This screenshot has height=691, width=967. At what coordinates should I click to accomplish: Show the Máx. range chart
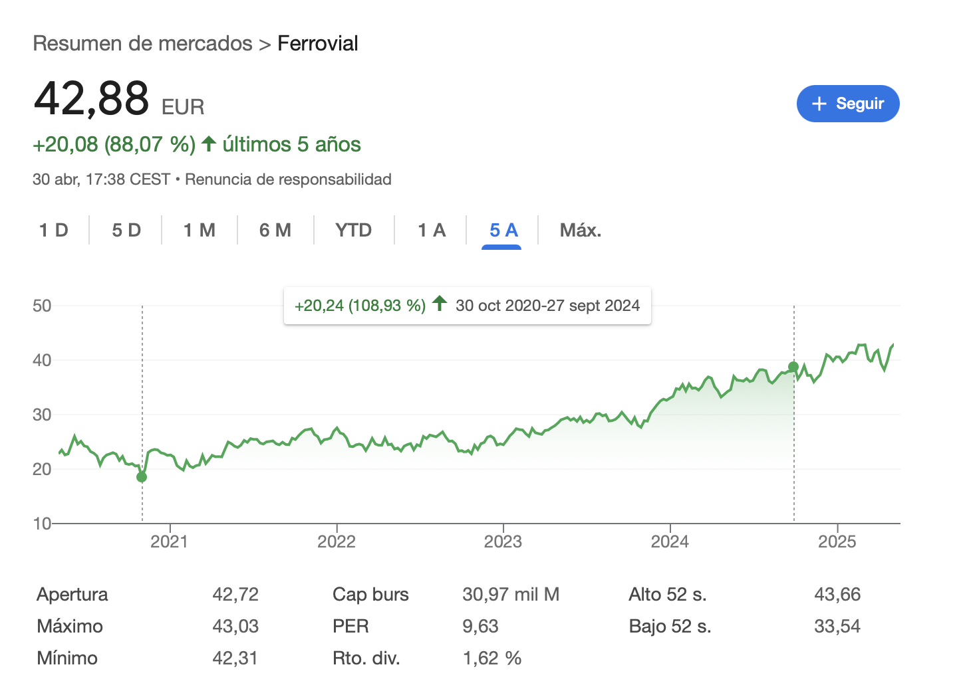(x=581, y=230)
